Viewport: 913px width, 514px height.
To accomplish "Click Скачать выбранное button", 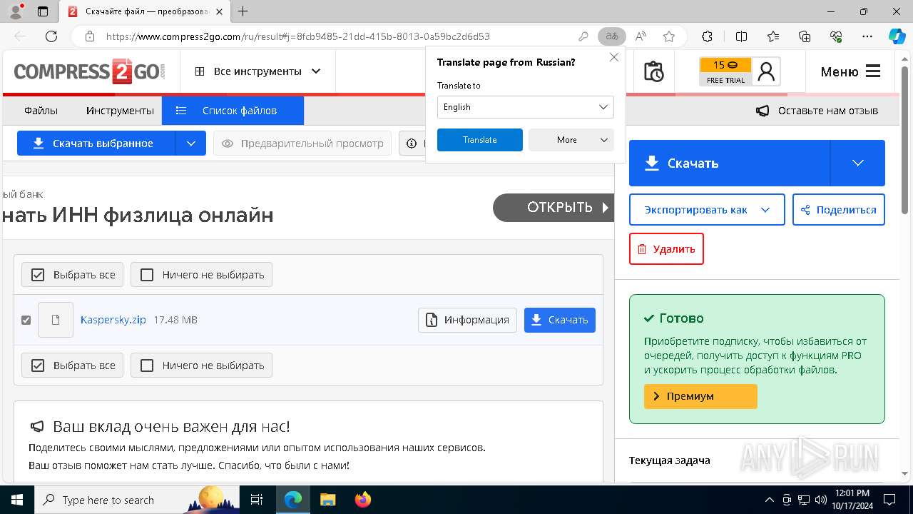I will (96, 143).
